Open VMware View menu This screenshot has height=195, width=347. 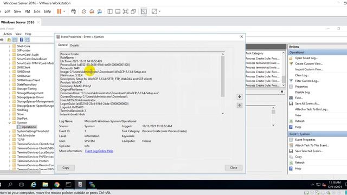coord(17,11)
